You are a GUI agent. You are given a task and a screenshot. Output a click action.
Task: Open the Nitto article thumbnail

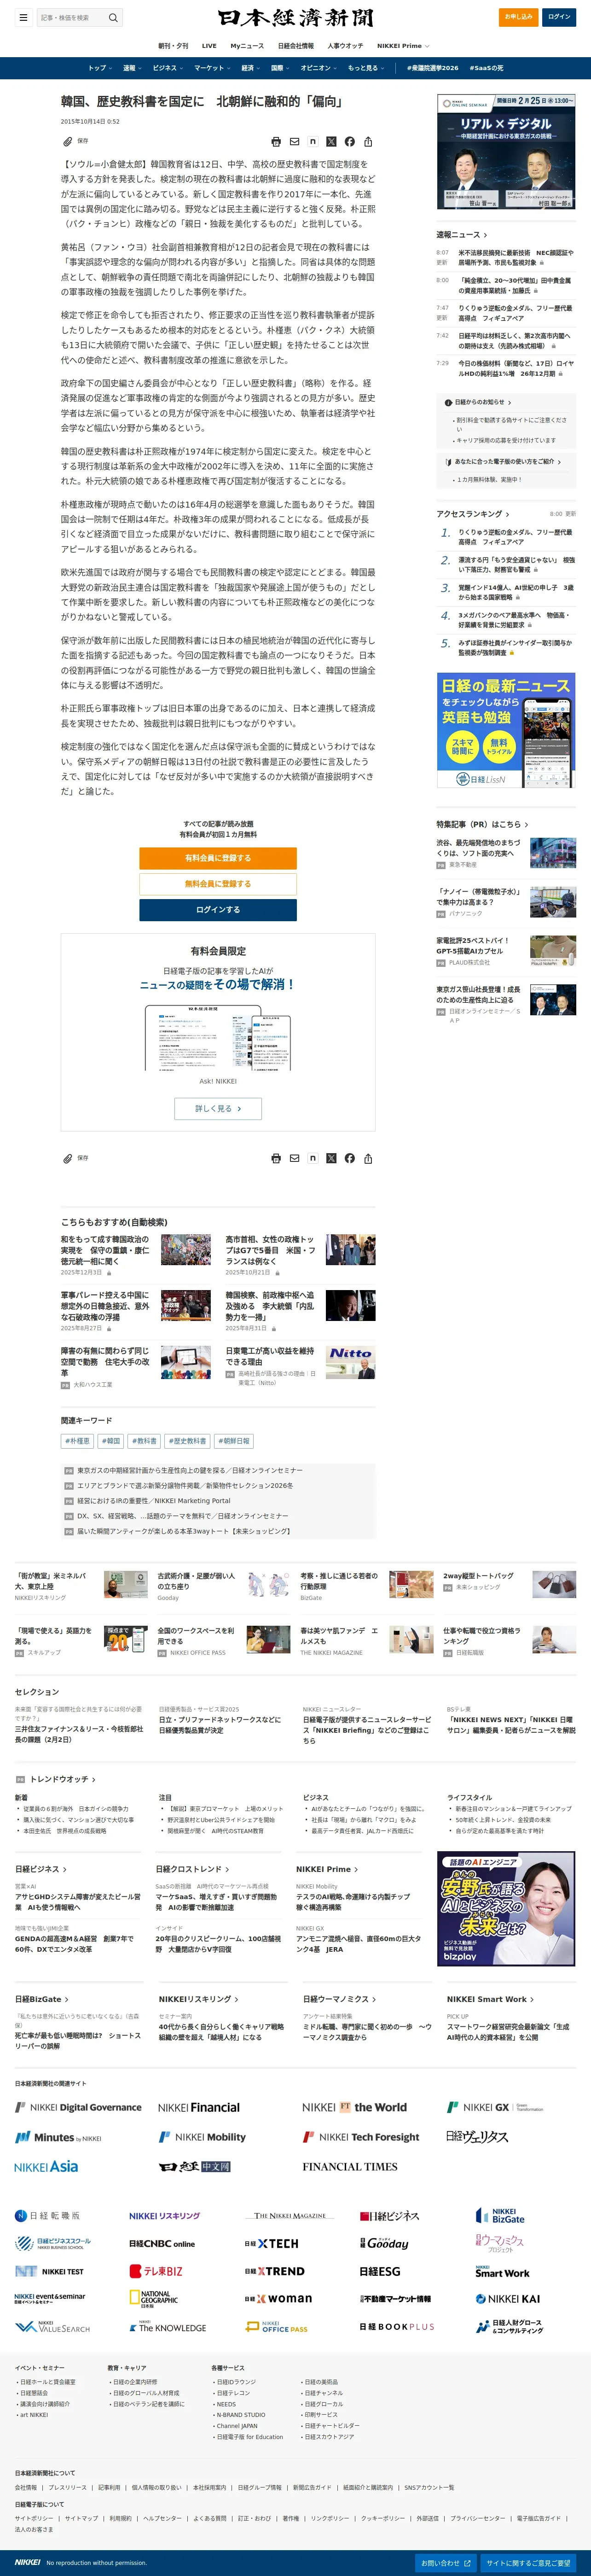click(x=350, y=1361)
